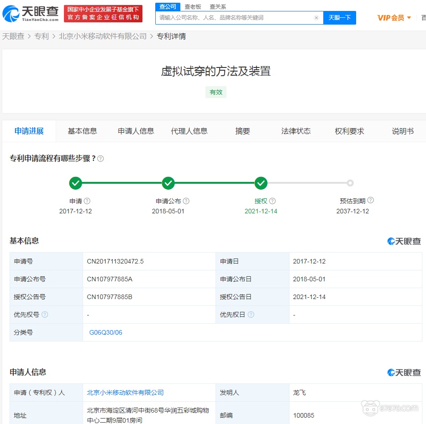
Task: Clear the search box using the × icon
Action: click(x=317, y=17)
